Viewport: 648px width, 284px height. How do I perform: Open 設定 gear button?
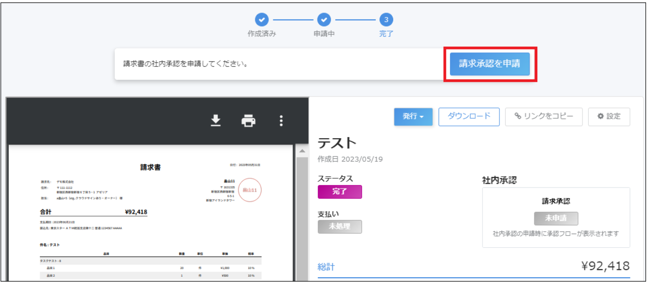[609, 117]
